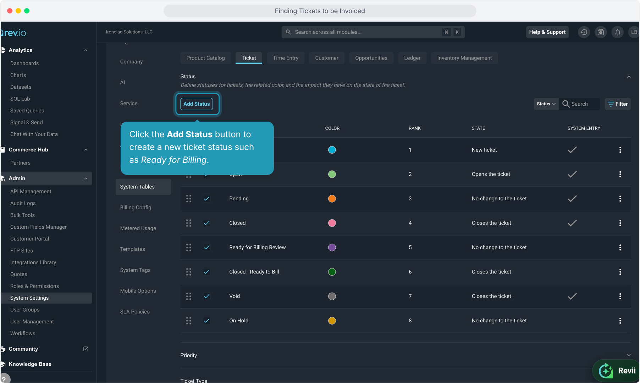The width and height of the screenshot is (640, 383).
Task: Collapse the Analytics sidebar section
Action: (85, 50)
